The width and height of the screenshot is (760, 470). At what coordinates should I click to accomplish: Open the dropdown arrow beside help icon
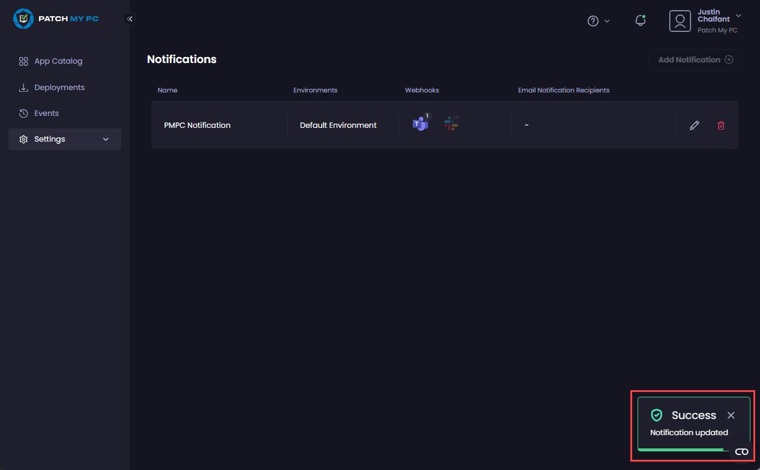tap(607, 21)
